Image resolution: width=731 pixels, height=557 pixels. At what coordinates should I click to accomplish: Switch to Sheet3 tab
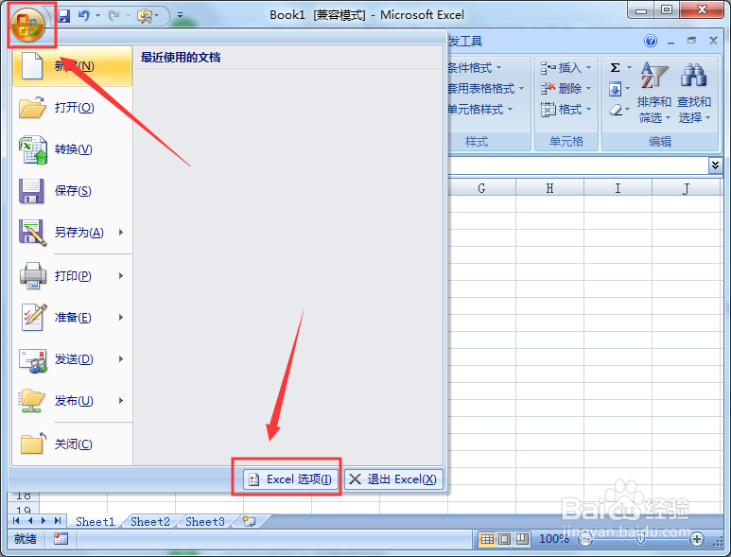click(205, 522)
